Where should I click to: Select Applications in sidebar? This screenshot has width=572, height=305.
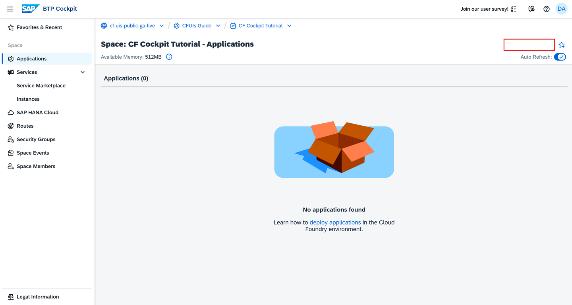coord(47,59)
